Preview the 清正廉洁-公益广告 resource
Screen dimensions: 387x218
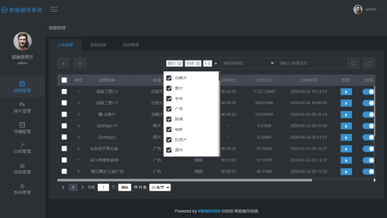tap(346, 171)
